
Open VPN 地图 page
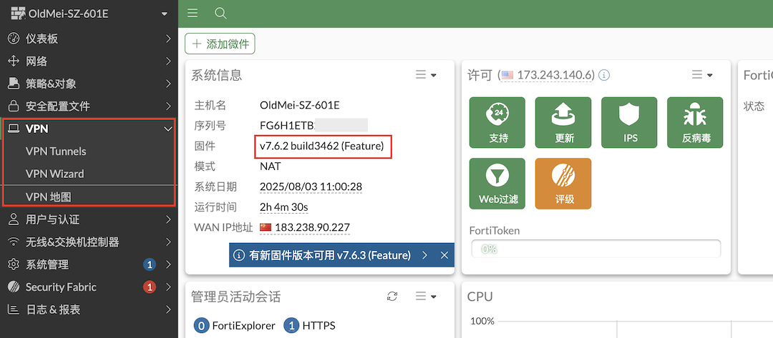coord(49,197)
